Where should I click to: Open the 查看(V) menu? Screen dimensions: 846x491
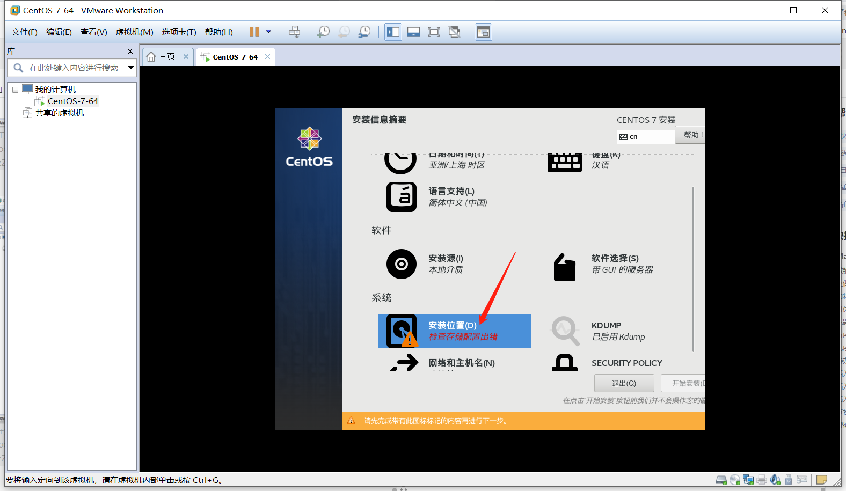[94, 32]
